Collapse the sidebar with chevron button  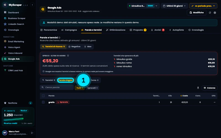point(32,5)
